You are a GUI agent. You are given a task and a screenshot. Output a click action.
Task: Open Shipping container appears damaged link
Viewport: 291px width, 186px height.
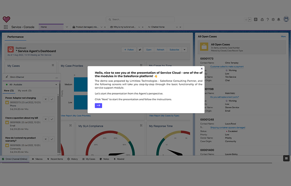(x=228, y=127)
